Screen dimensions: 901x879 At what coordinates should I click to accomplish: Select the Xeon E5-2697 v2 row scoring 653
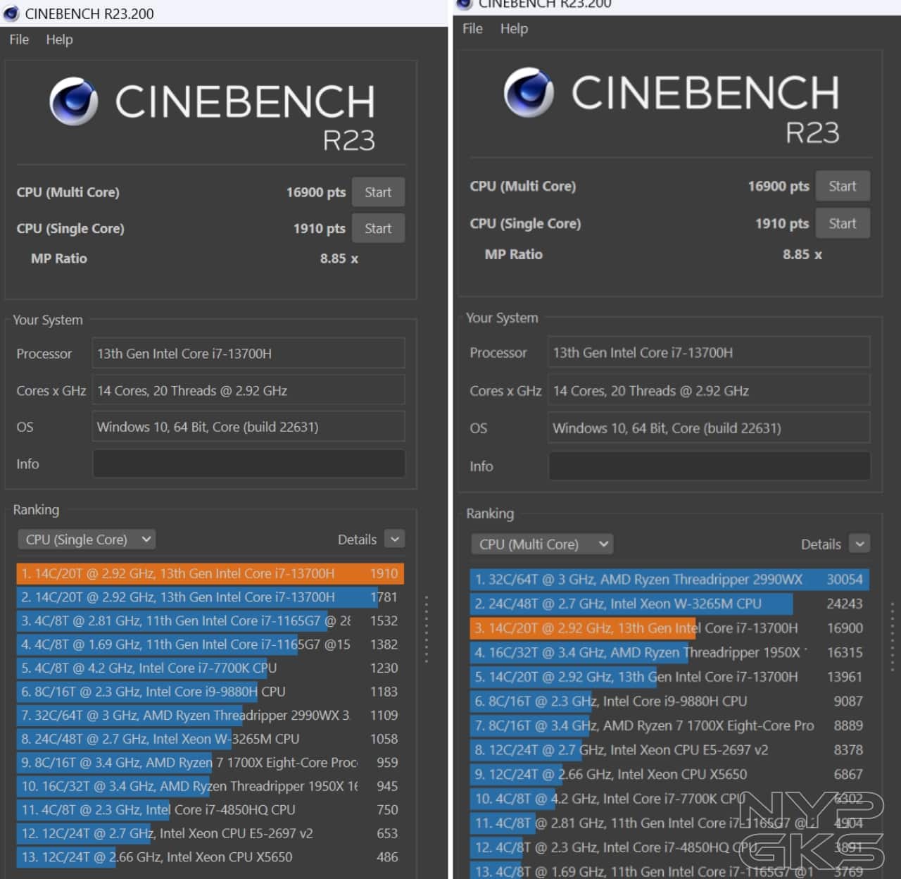[210, 833]
